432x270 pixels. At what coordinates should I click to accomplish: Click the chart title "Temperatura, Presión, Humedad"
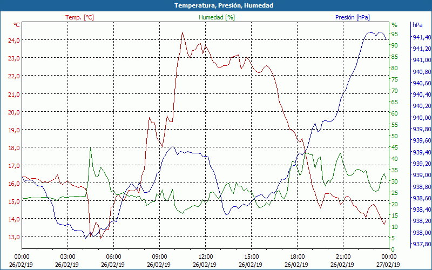[x=224, y=5]
